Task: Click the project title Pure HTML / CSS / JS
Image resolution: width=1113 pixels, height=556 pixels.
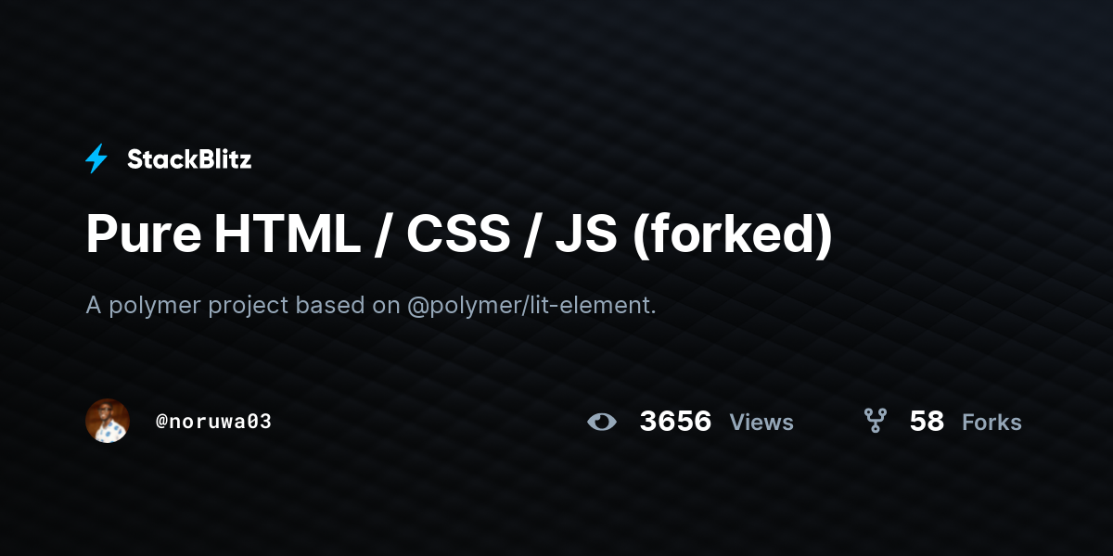Action: (352, 234)
